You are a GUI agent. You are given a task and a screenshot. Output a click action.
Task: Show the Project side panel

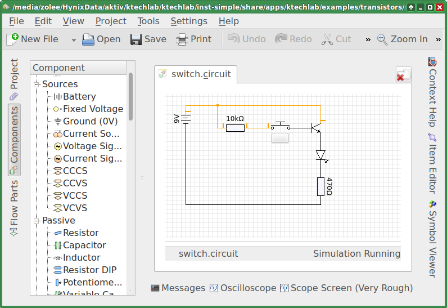click(14, 79)
